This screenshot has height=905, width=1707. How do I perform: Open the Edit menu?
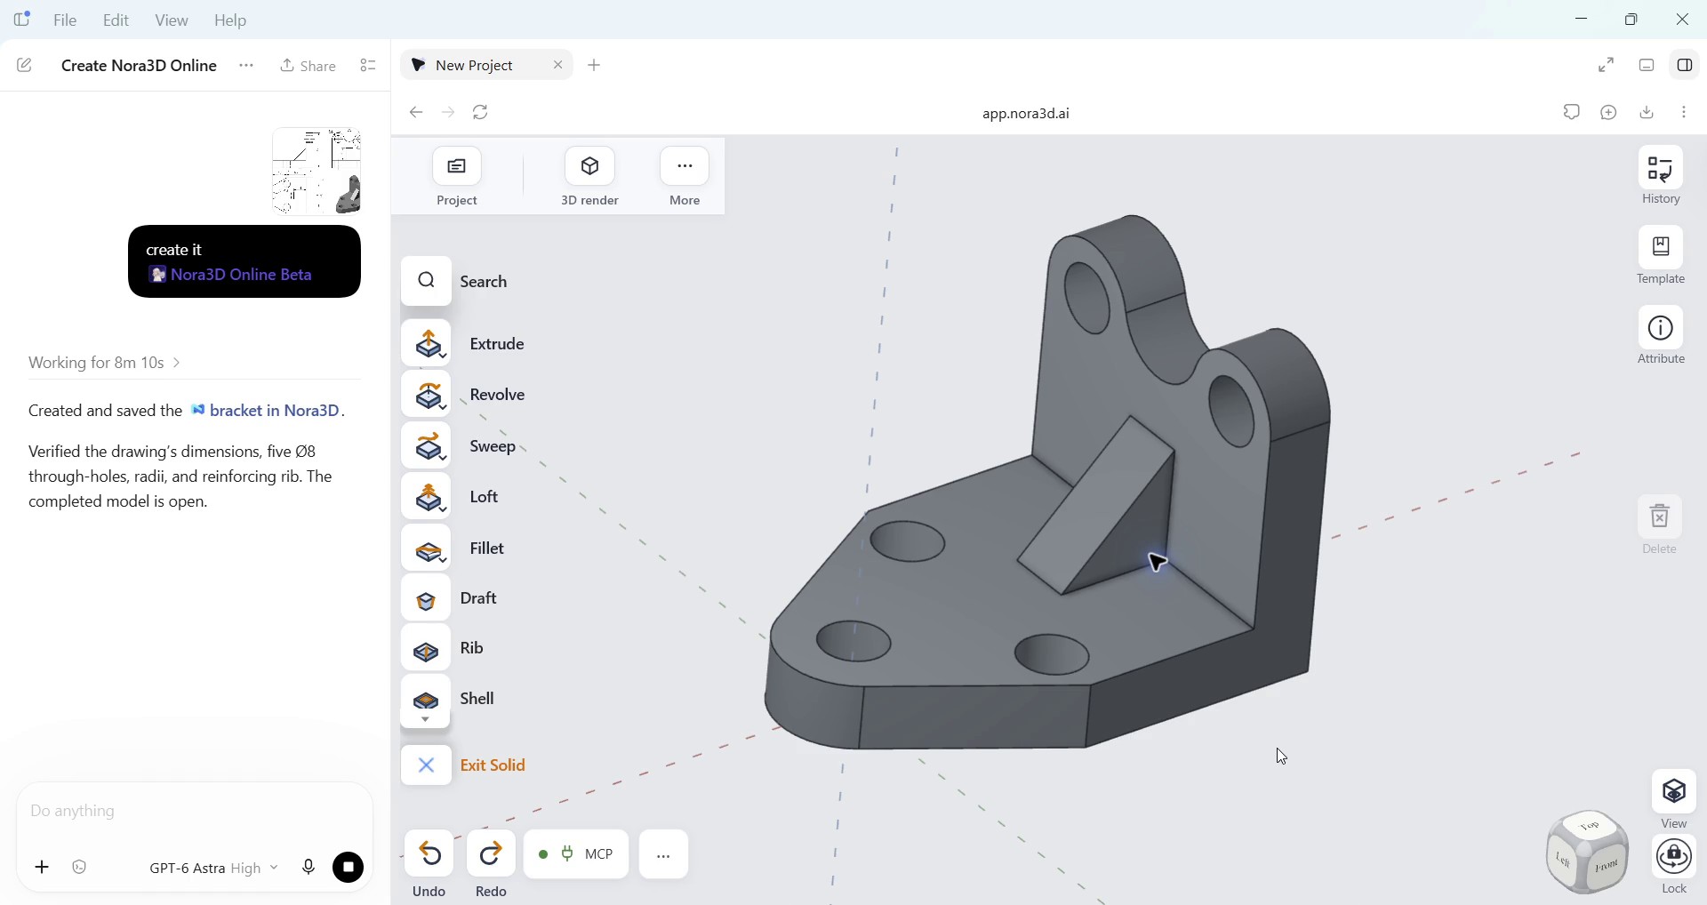click(x=116, y=20)
